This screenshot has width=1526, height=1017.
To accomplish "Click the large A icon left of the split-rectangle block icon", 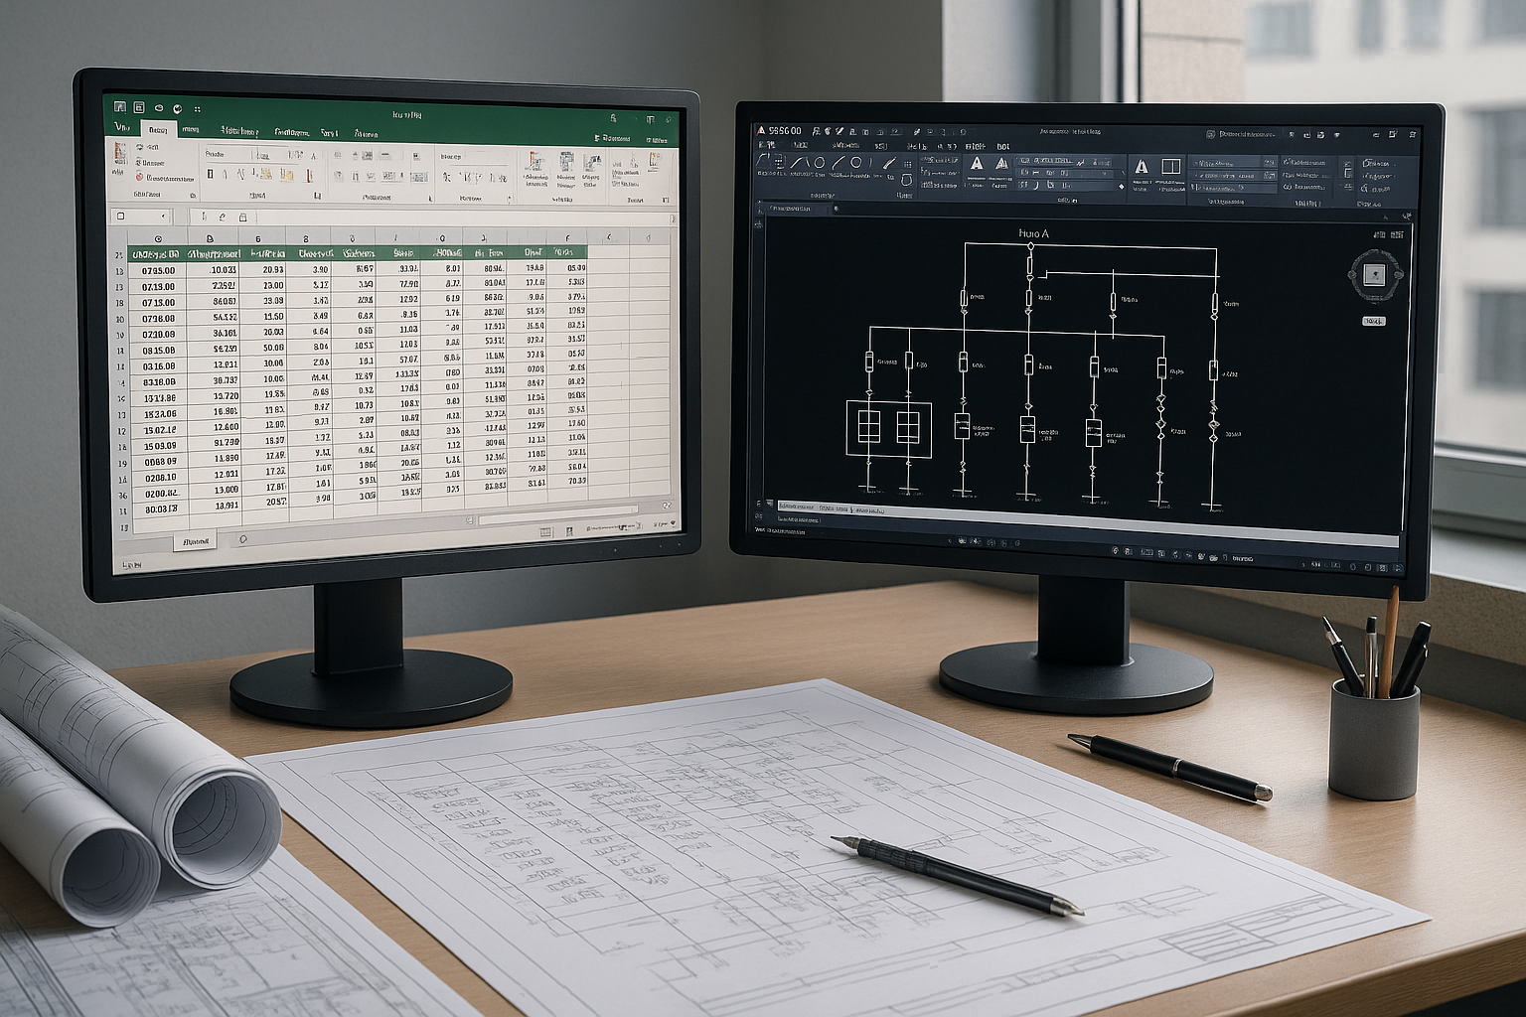I will click(1142, 167).
